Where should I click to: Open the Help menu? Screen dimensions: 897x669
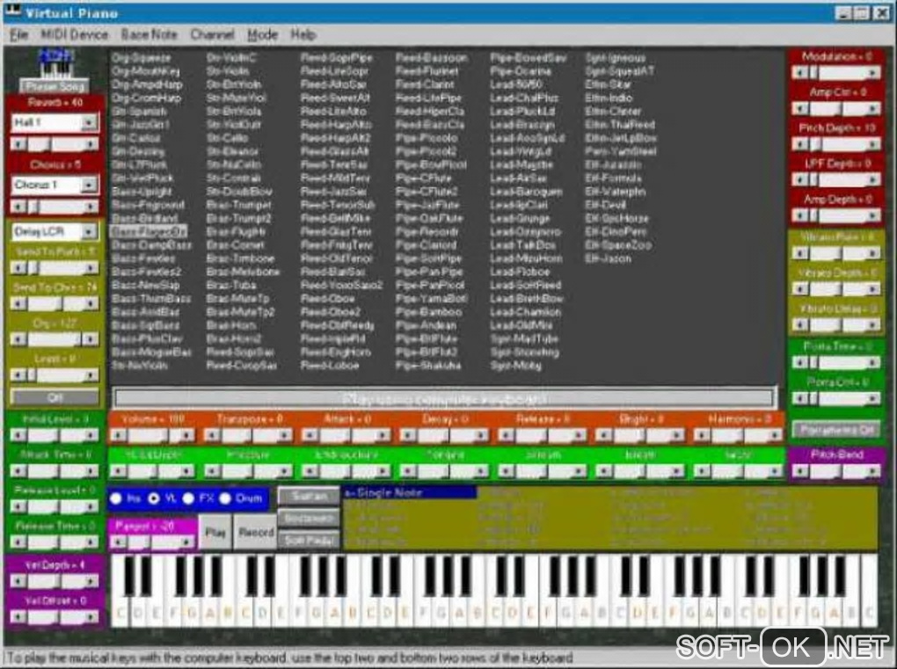coord(303,35)
